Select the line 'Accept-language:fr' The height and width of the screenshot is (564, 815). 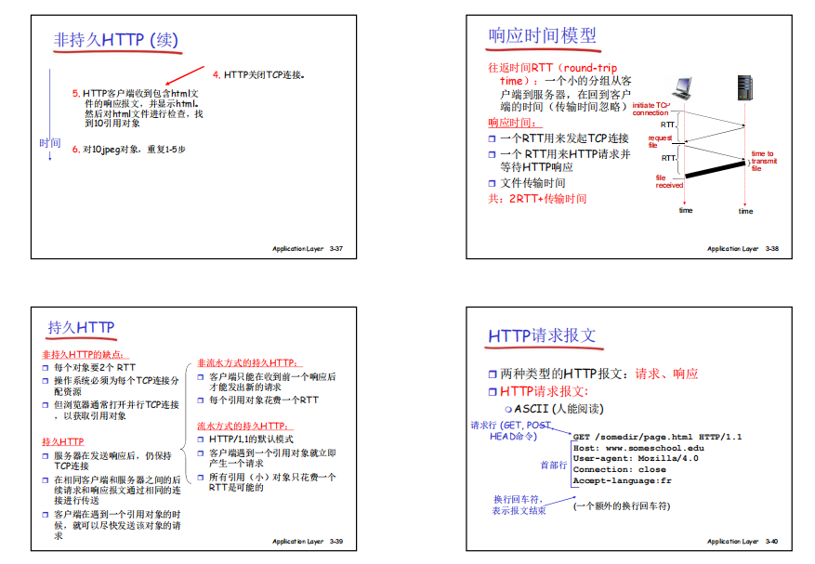[x=622, y=480]
